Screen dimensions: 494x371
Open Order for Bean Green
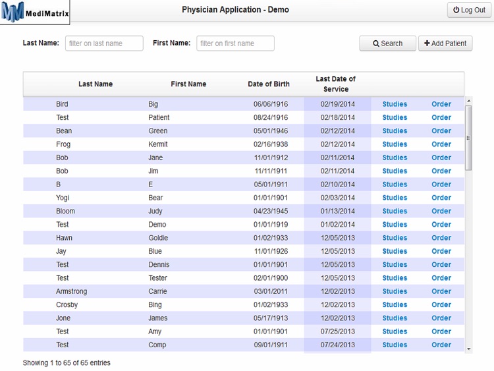pyautogui.click(x=441, y=131)
